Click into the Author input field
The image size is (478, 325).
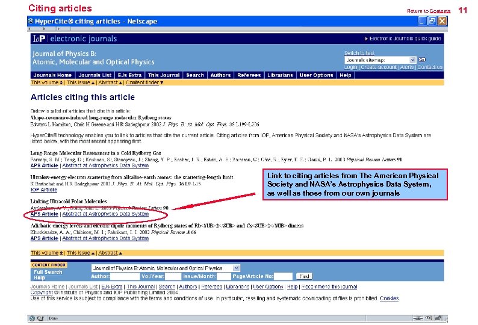(x=125, y=276)
